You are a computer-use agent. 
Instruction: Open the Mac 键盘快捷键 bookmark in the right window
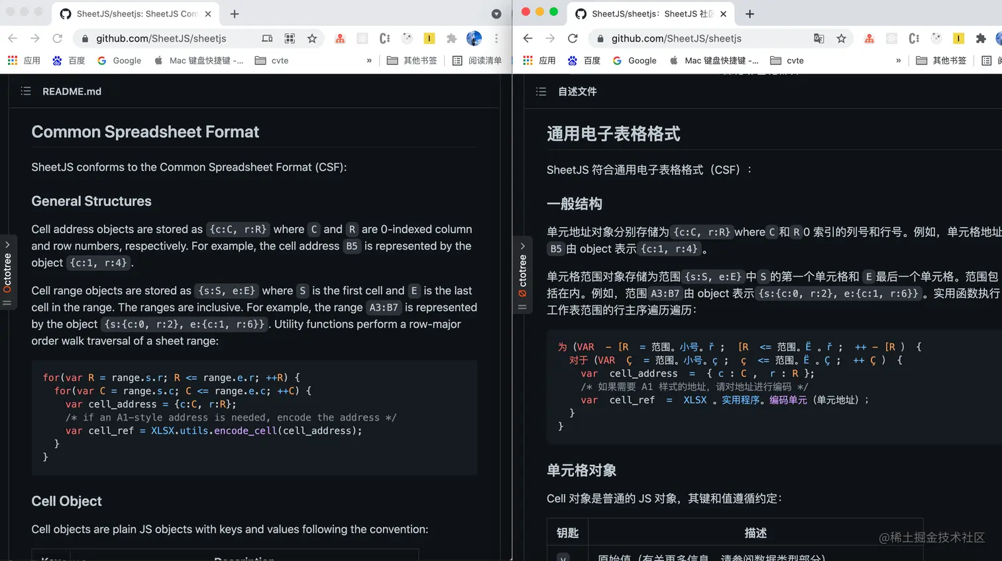pos(714,60)
